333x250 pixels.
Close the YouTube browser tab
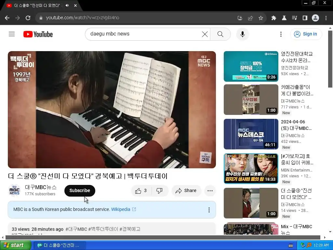coord(75,6)
